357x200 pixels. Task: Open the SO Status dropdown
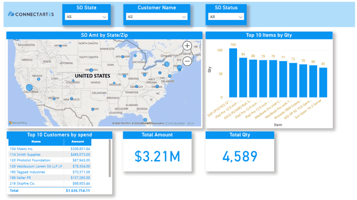click(x=226, y=17)
